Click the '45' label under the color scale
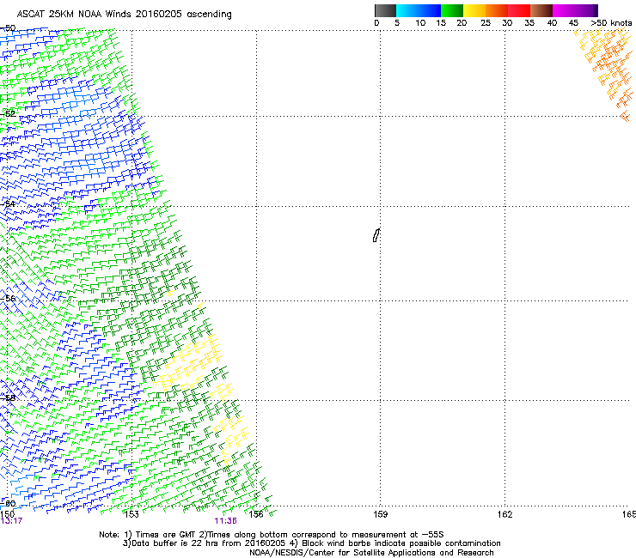636x558 pixels. [x=573, y=23]
